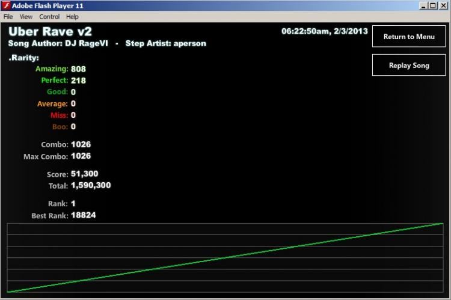Image resolution: width=451 pixels, height=300 pixels.
Task: Maximize the Flash Player window
Action: click(432, 5)
